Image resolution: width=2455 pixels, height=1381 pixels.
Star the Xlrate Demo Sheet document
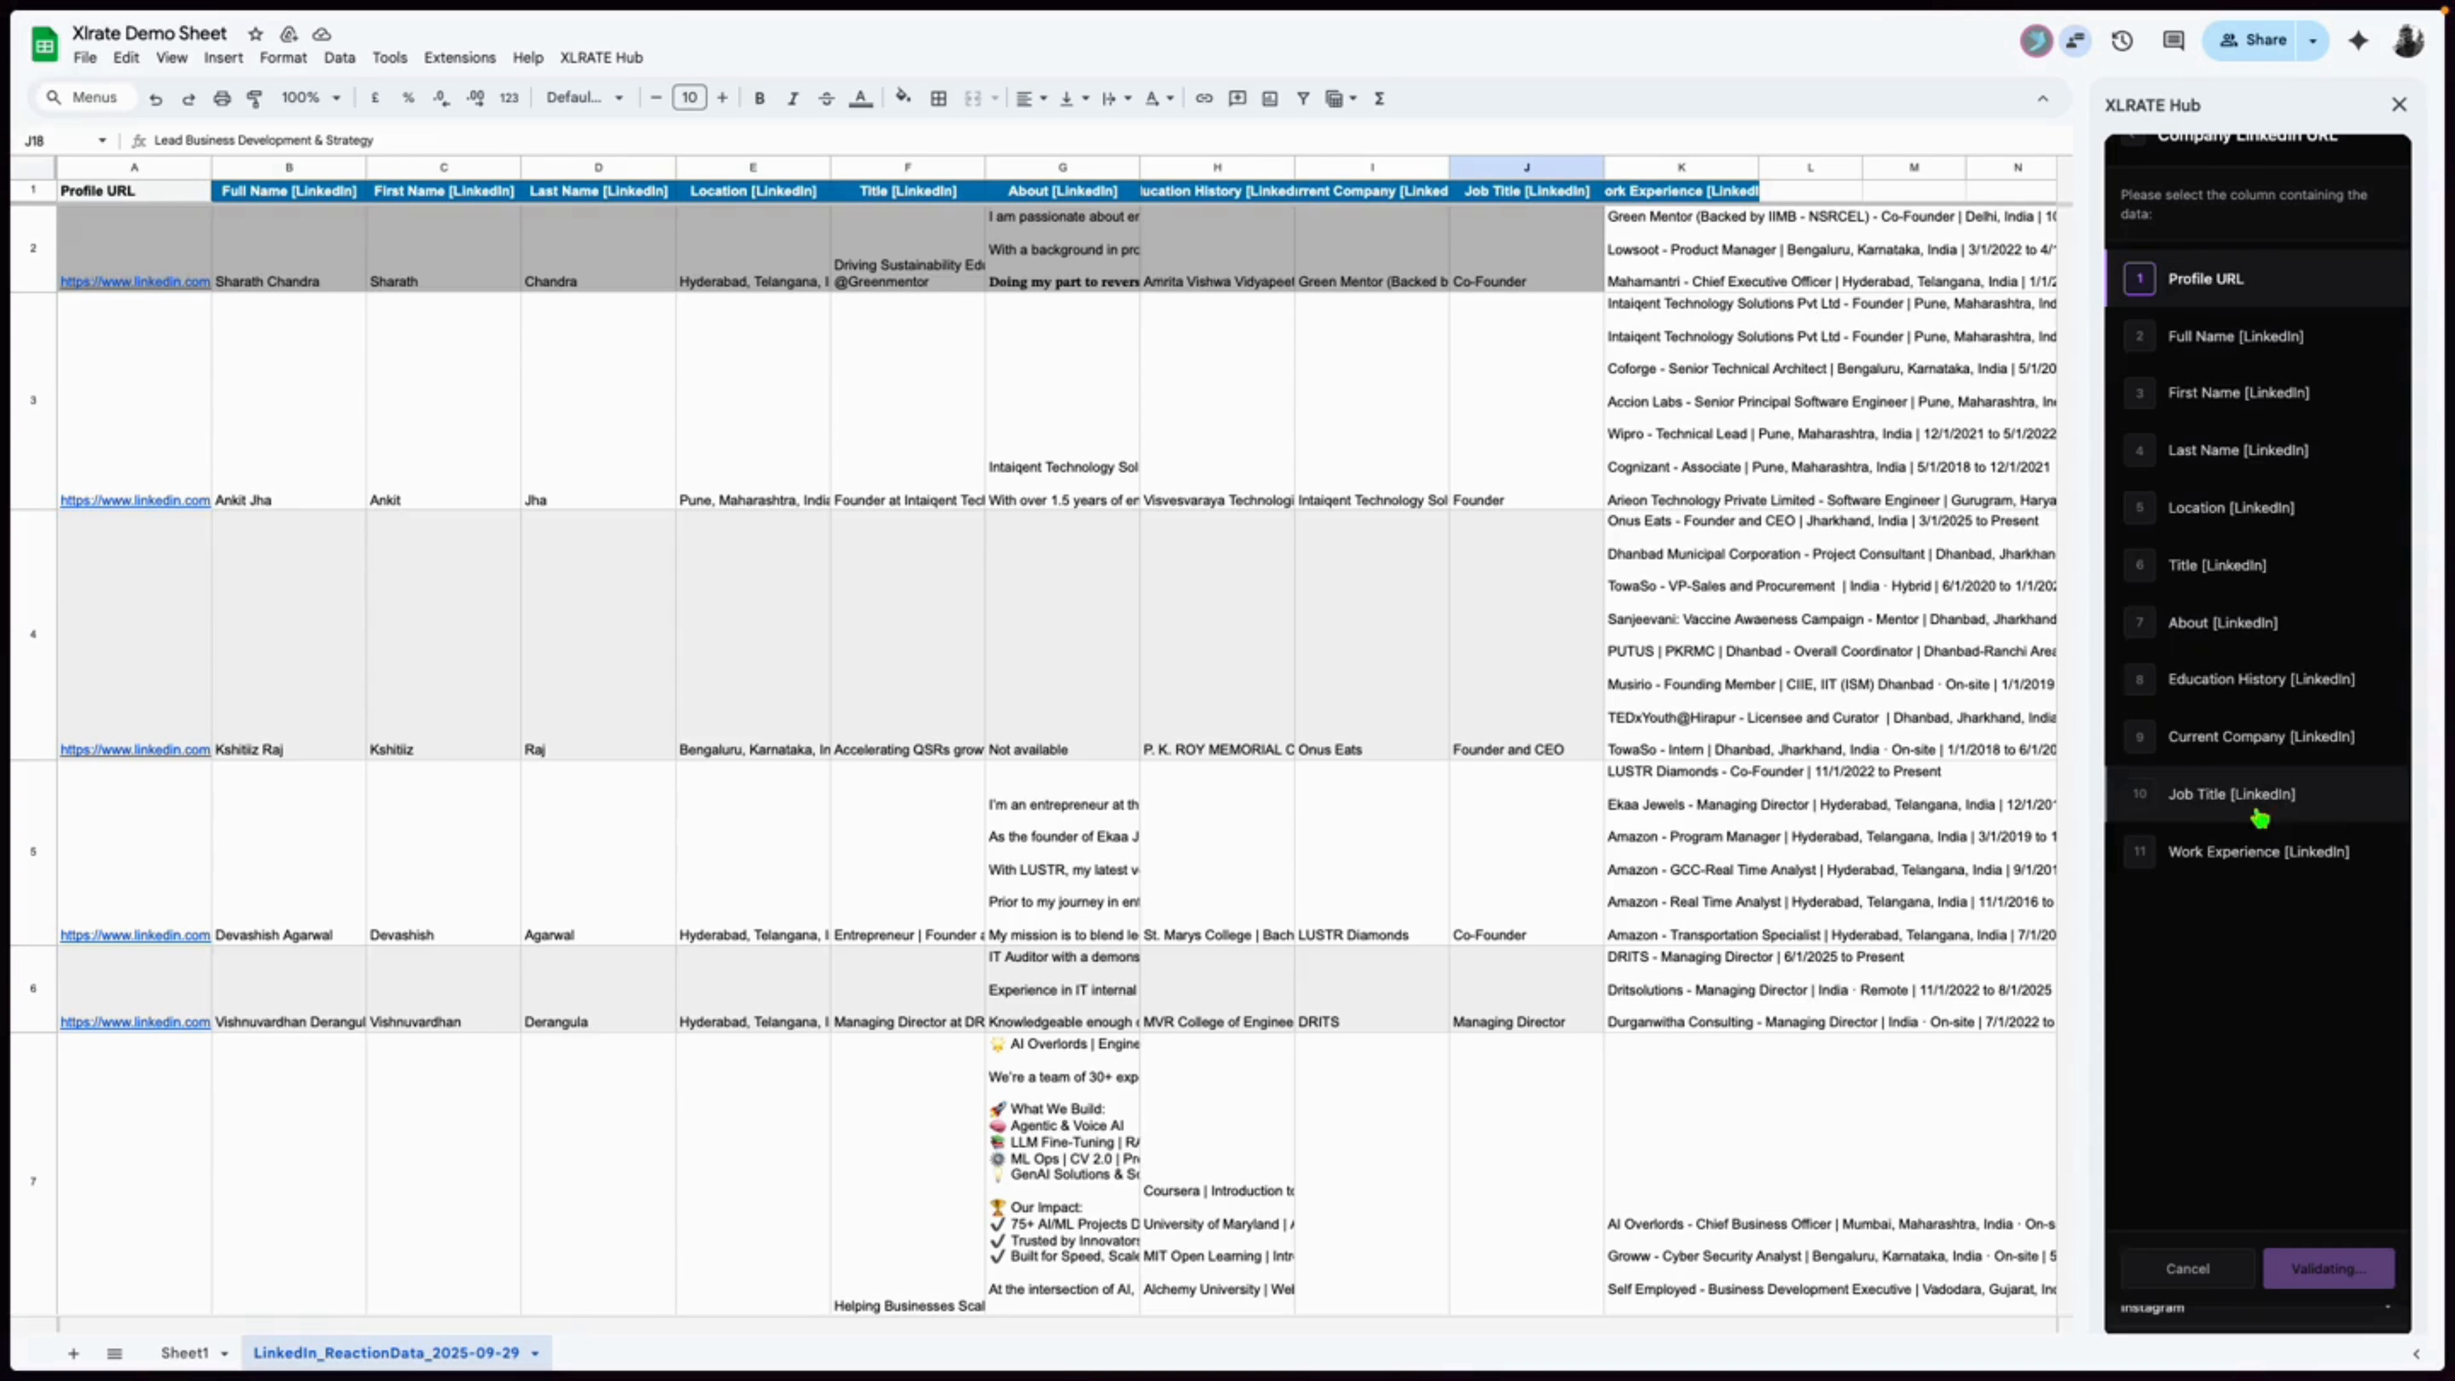(x=256, y=35)
